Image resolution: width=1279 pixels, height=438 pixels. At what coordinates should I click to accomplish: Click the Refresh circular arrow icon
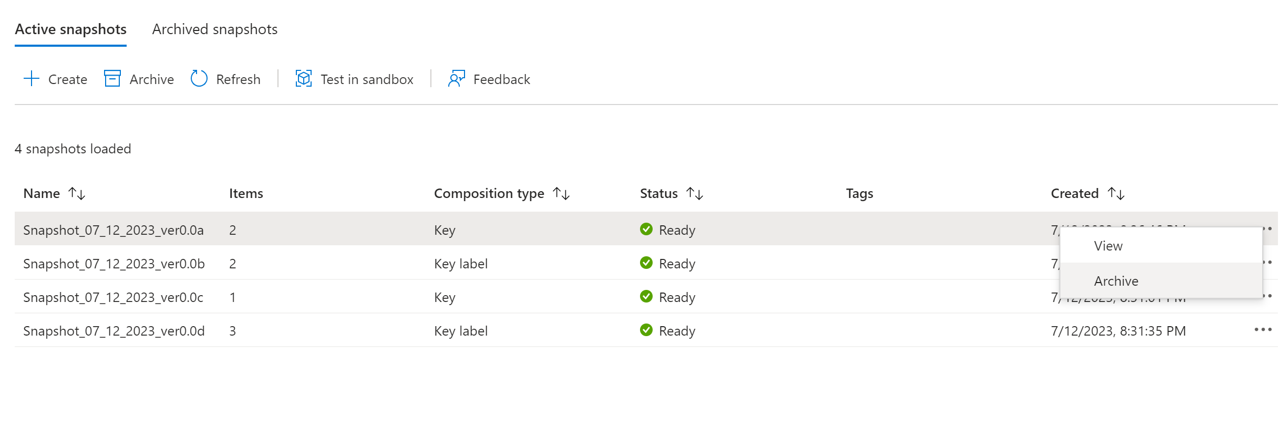199,79
